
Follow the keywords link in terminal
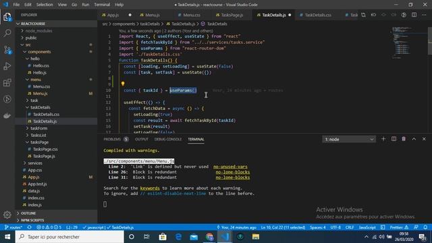pos(150,188)
